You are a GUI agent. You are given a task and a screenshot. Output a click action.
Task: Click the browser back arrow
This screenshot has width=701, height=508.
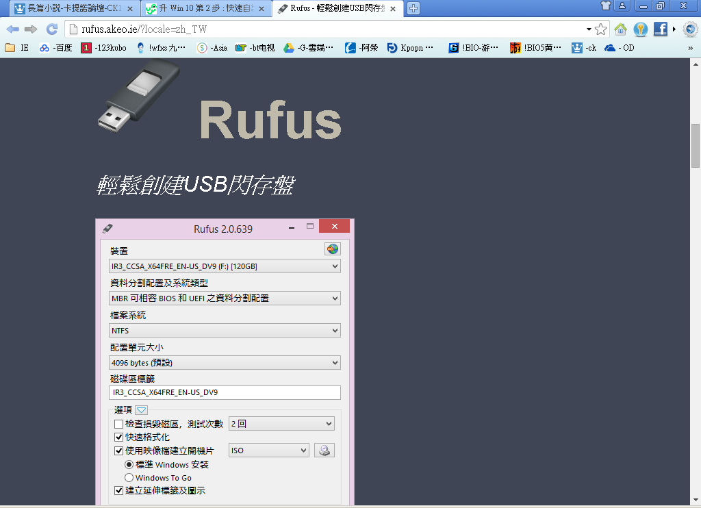(12, 29)
